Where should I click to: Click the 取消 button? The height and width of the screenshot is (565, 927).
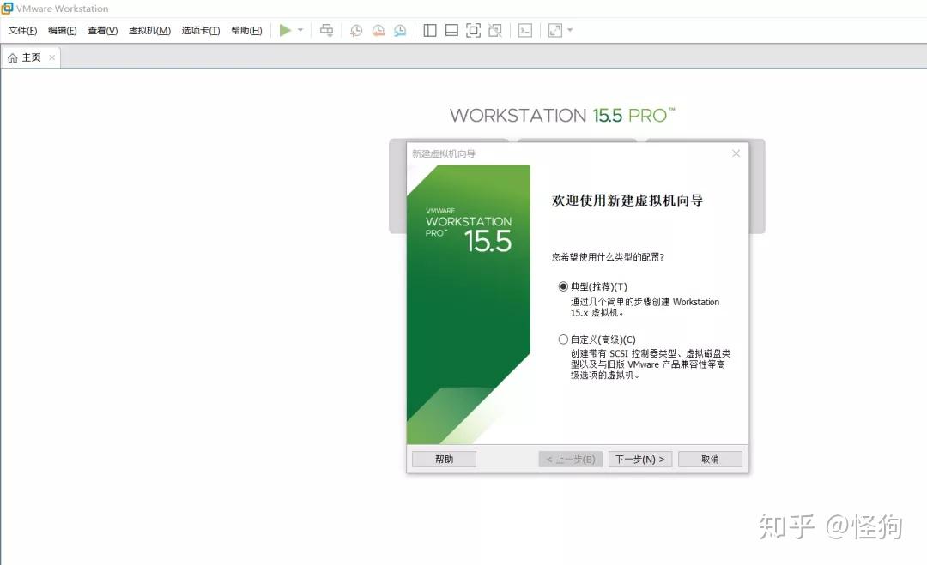pos(710,459)
